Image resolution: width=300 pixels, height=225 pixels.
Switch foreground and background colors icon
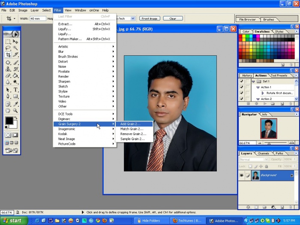click(16, 118)
